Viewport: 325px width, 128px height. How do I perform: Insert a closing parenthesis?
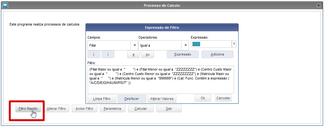coord(108,54)
